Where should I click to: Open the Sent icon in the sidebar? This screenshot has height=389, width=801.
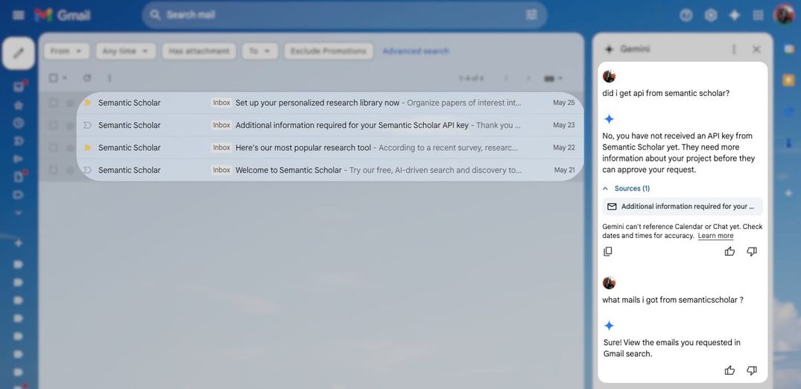pos(19,158)
